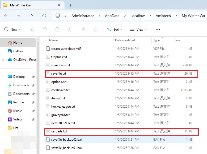Screen dimensions: 207x154
Task: Click chevron after AppData in path
Action: (x=125, y=16)
